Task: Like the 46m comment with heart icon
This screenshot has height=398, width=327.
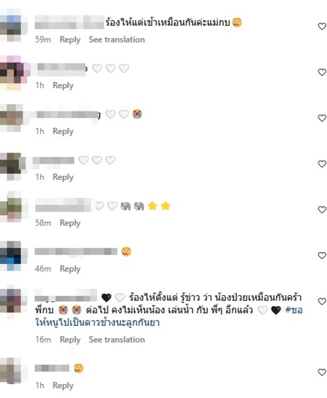Action: [x=322, y=255]
